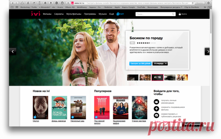Add film with В очередь button

160,63
